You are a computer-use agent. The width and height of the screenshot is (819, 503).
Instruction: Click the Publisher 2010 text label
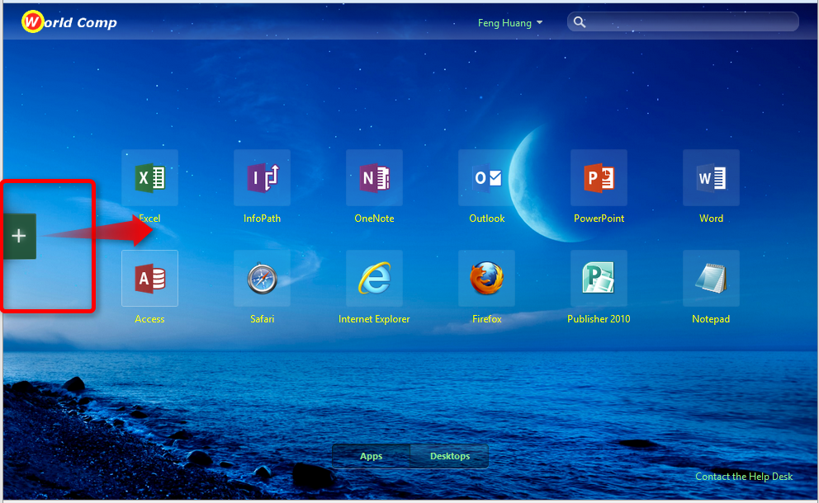point(599,319)
